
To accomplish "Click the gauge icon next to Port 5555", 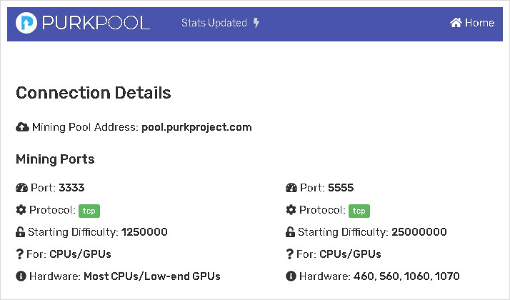I will click(291, 188).
